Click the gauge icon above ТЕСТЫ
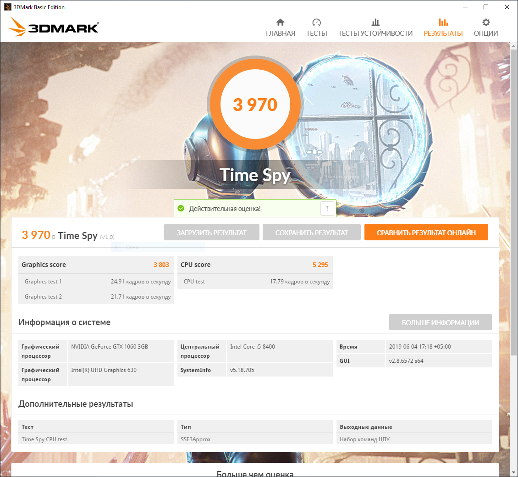The height and width of the screenshot is (477, 518). (x=316, y=22)
